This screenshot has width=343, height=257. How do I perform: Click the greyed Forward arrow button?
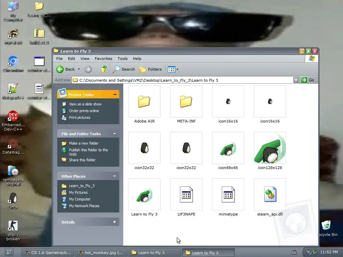point(88,69)
